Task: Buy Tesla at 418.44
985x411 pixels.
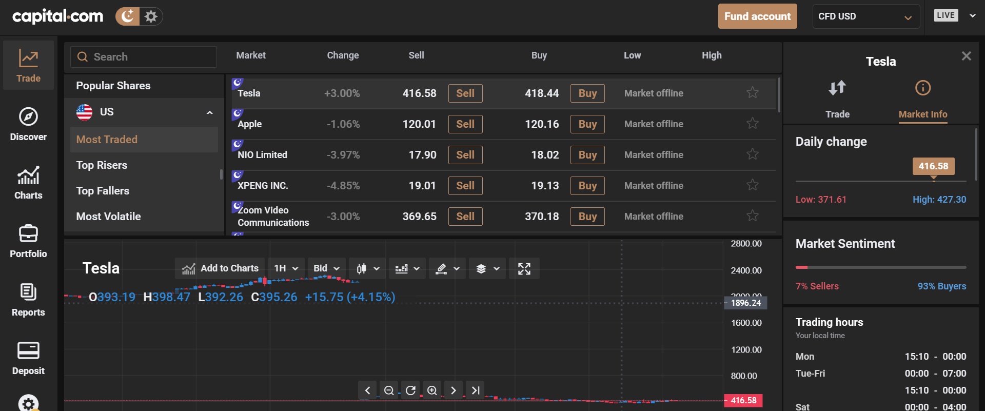Action: point(587,93)
